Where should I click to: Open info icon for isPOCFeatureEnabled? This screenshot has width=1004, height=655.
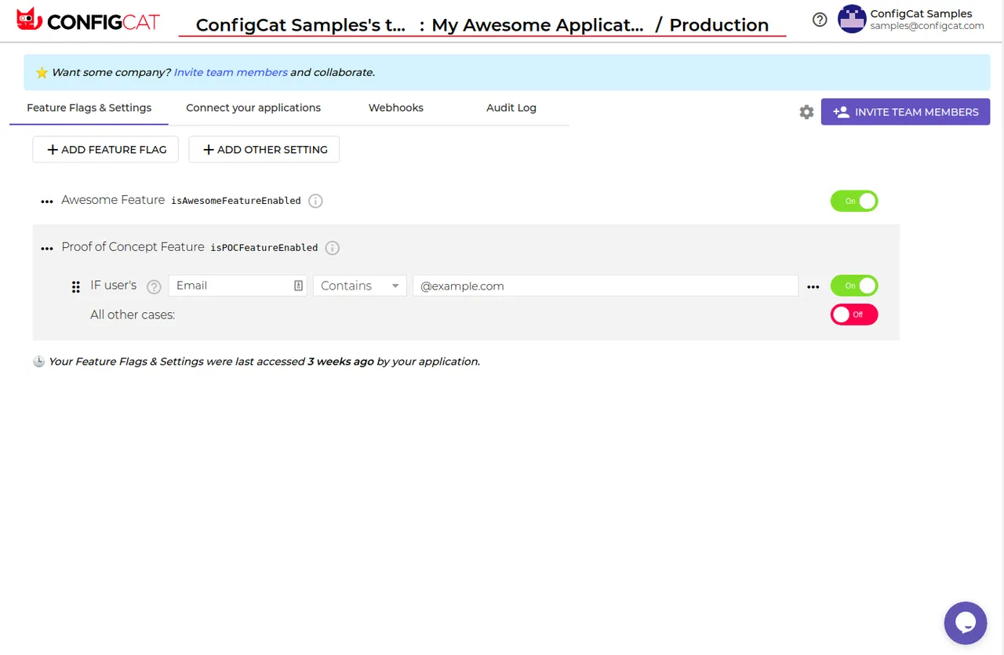(333, 248)
